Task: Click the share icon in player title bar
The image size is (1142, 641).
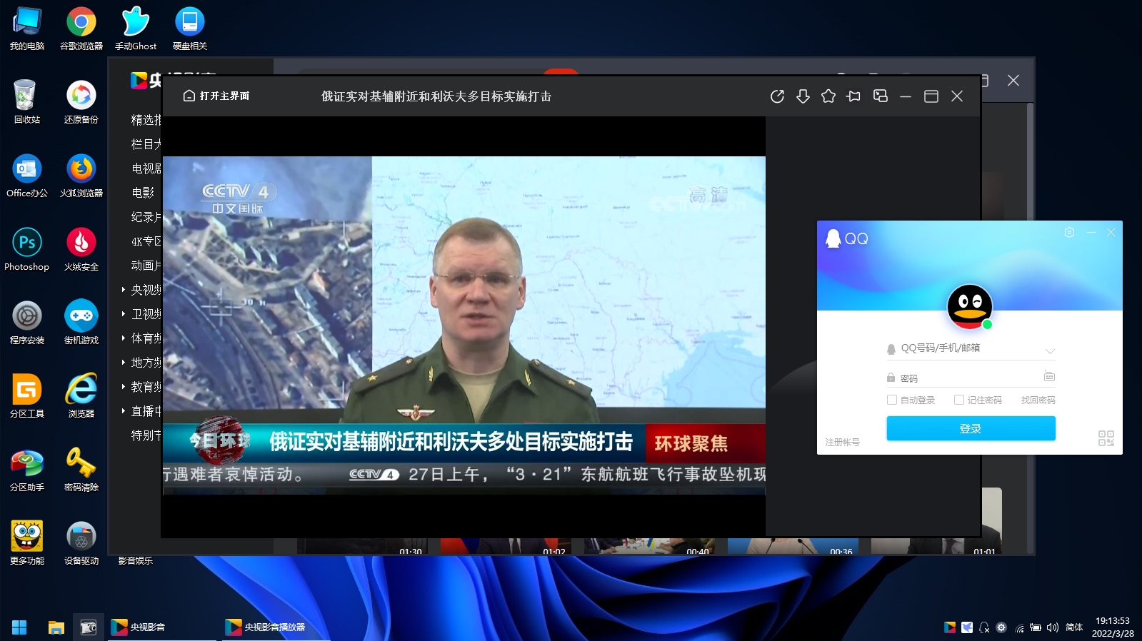Action: pos(777,96)
